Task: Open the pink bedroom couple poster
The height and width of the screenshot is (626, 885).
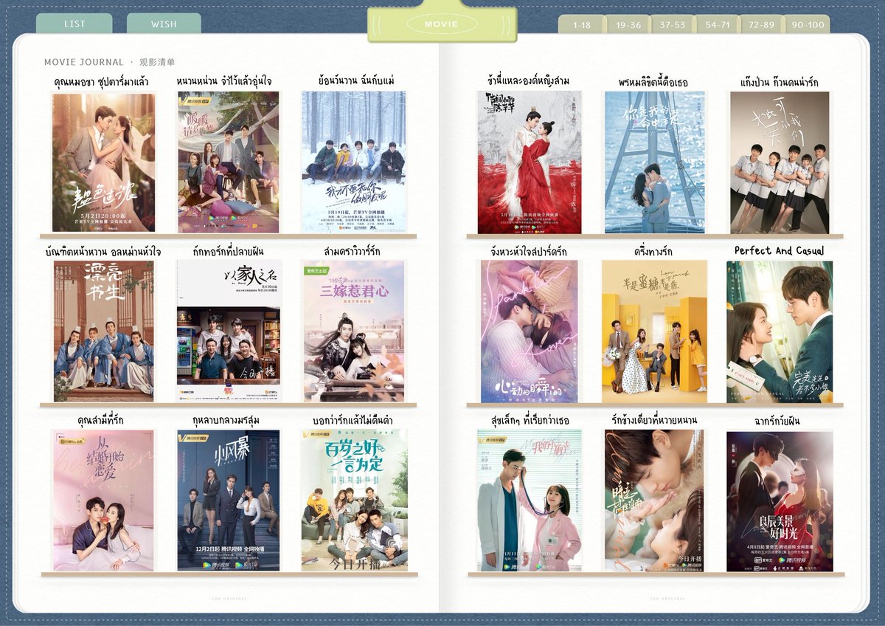Action: (x=103, y=501)
